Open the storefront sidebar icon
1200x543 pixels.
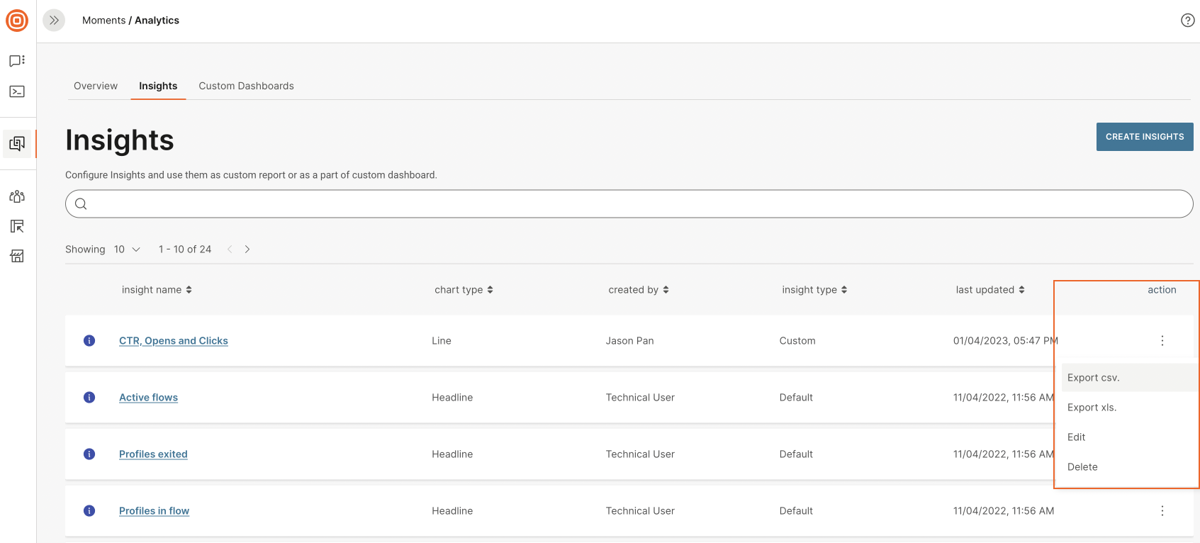17,256
